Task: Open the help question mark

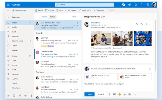Action: pyautogui.click(x=142, y=5)
